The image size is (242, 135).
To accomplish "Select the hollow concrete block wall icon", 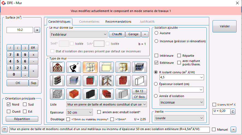I will (x=139, y=67).
